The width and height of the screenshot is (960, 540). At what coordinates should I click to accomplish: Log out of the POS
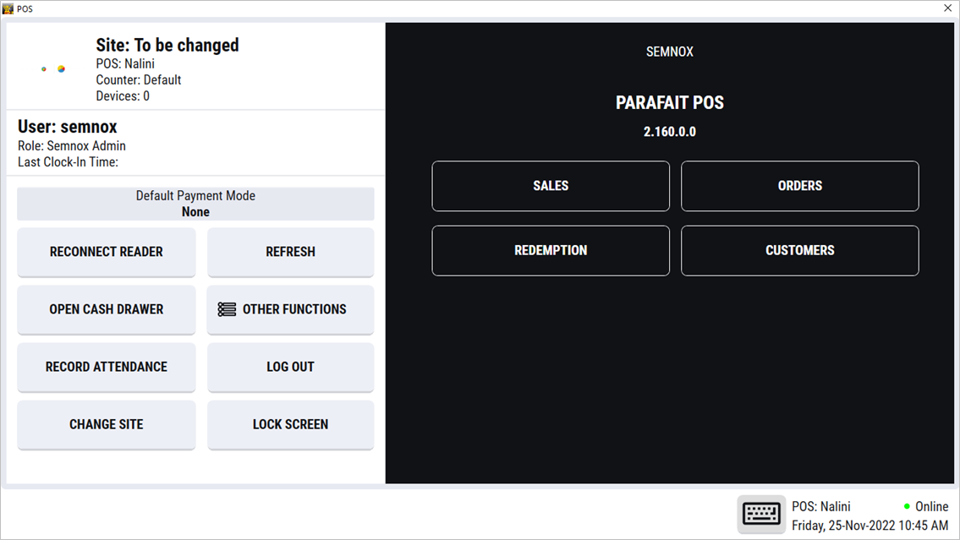(290, 367)
